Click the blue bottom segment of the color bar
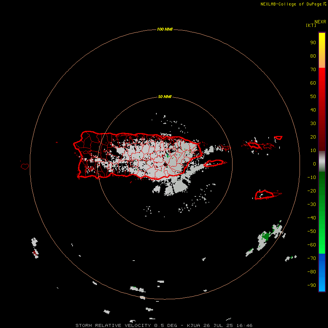328x328 pixels. 322,273
